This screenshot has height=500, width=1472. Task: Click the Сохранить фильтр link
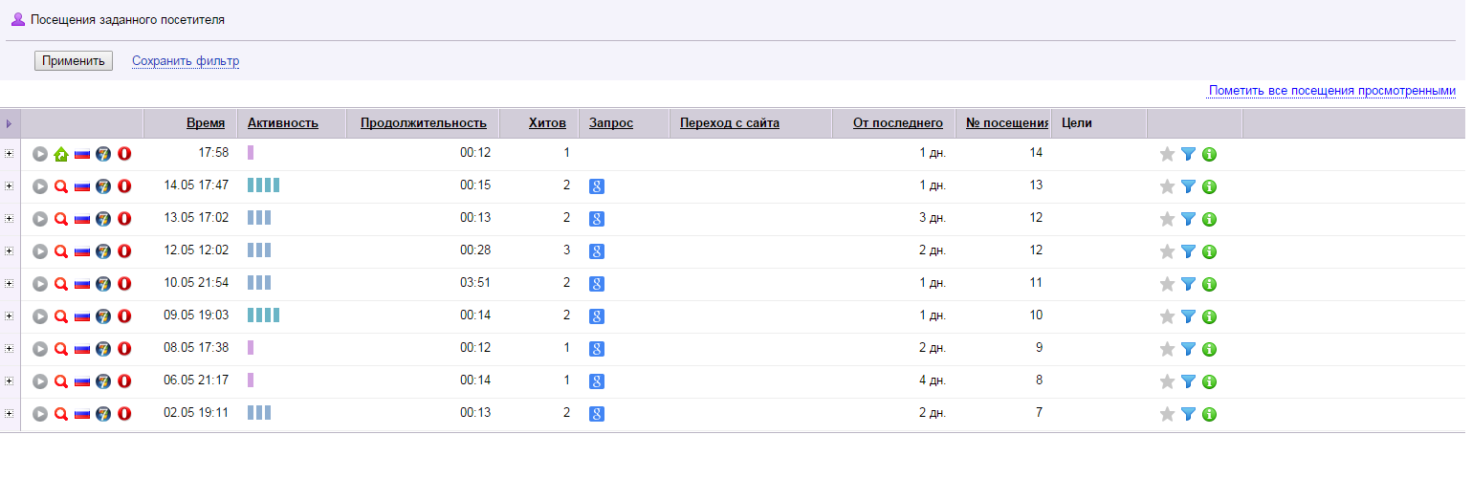[186, 61]
